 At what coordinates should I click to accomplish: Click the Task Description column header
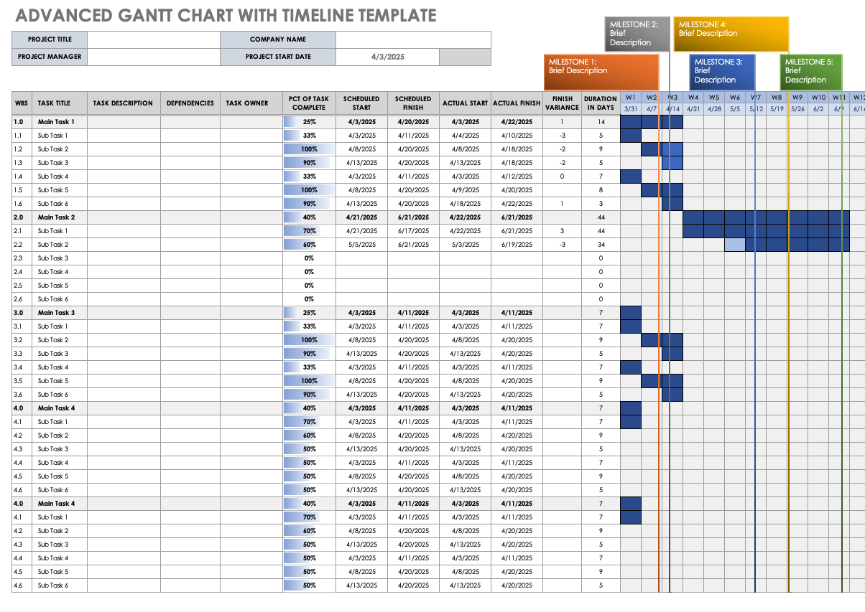(x=123, y=103)
